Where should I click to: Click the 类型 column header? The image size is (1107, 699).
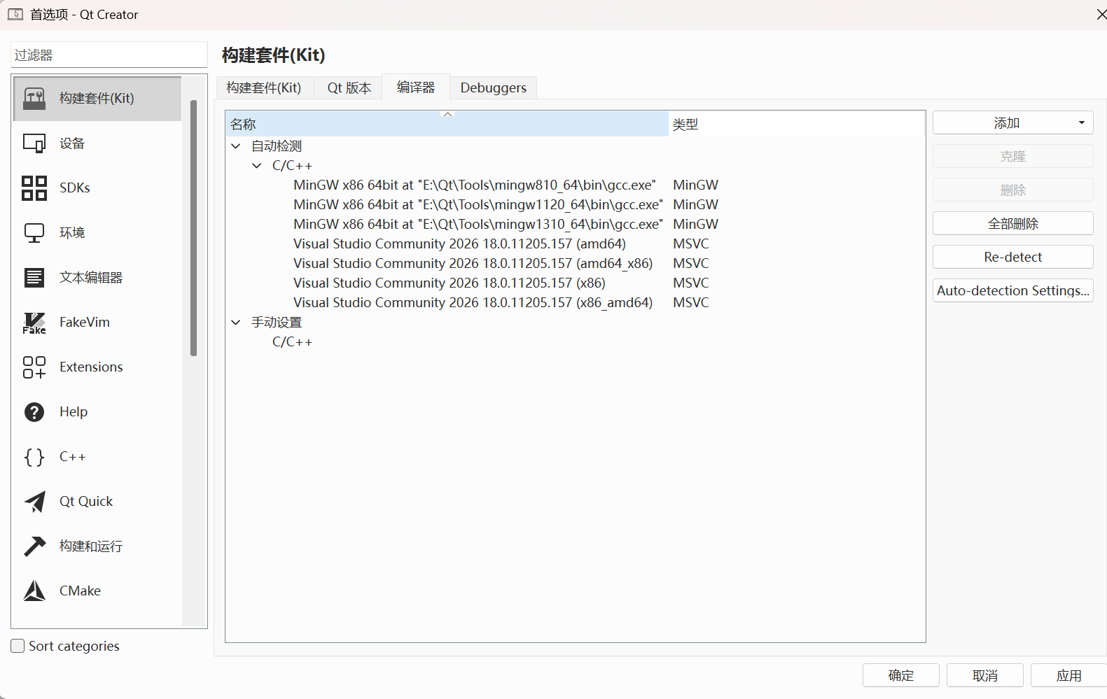(x=796, y=124)
